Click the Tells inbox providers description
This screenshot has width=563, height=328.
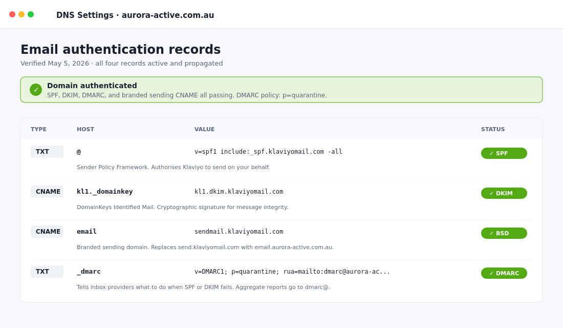pos(203,287)
